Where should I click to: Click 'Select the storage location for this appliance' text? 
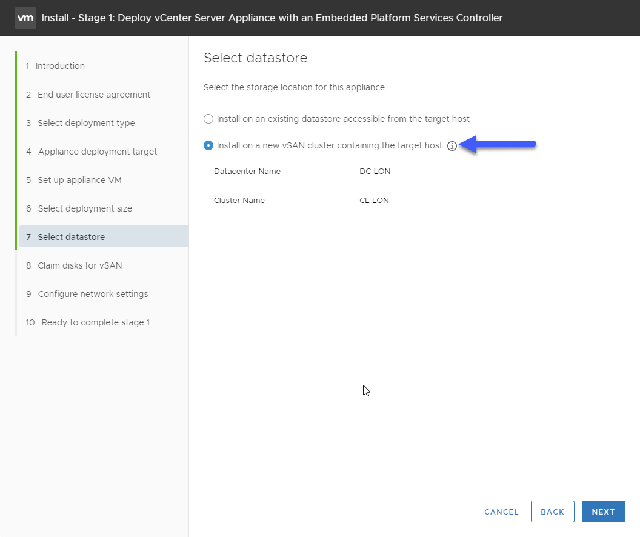[x=294, y=87]
